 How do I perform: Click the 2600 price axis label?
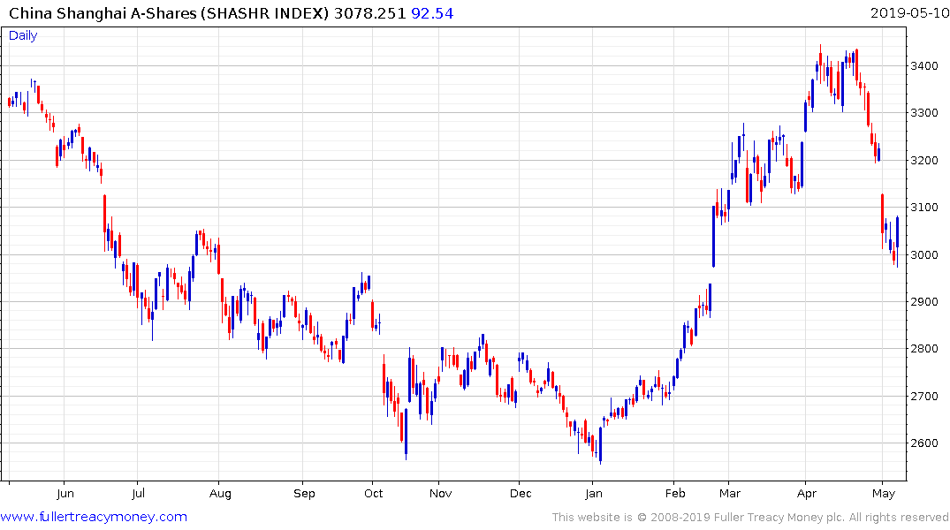click(x=924, y=443)
